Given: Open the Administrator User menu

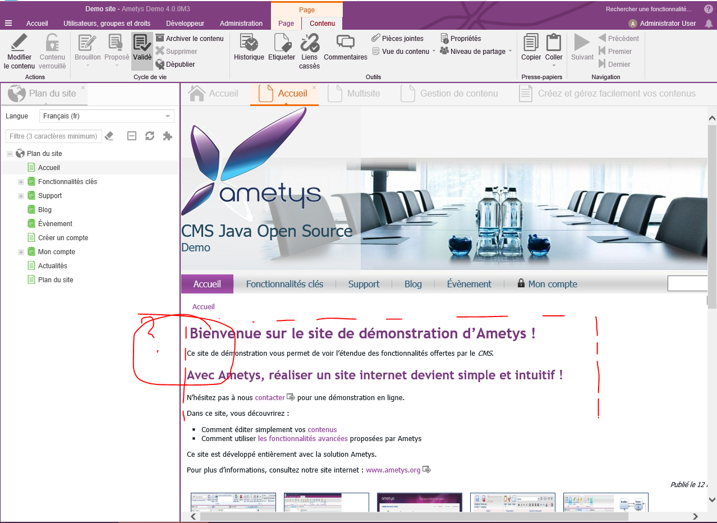Looking at the screenshot, I should pyautogui.click(x=663, y=24).
